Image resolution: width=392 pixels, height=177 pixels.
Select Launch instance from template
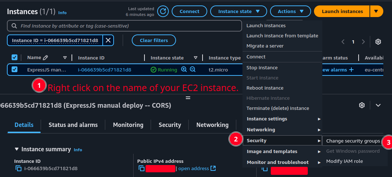282,36
